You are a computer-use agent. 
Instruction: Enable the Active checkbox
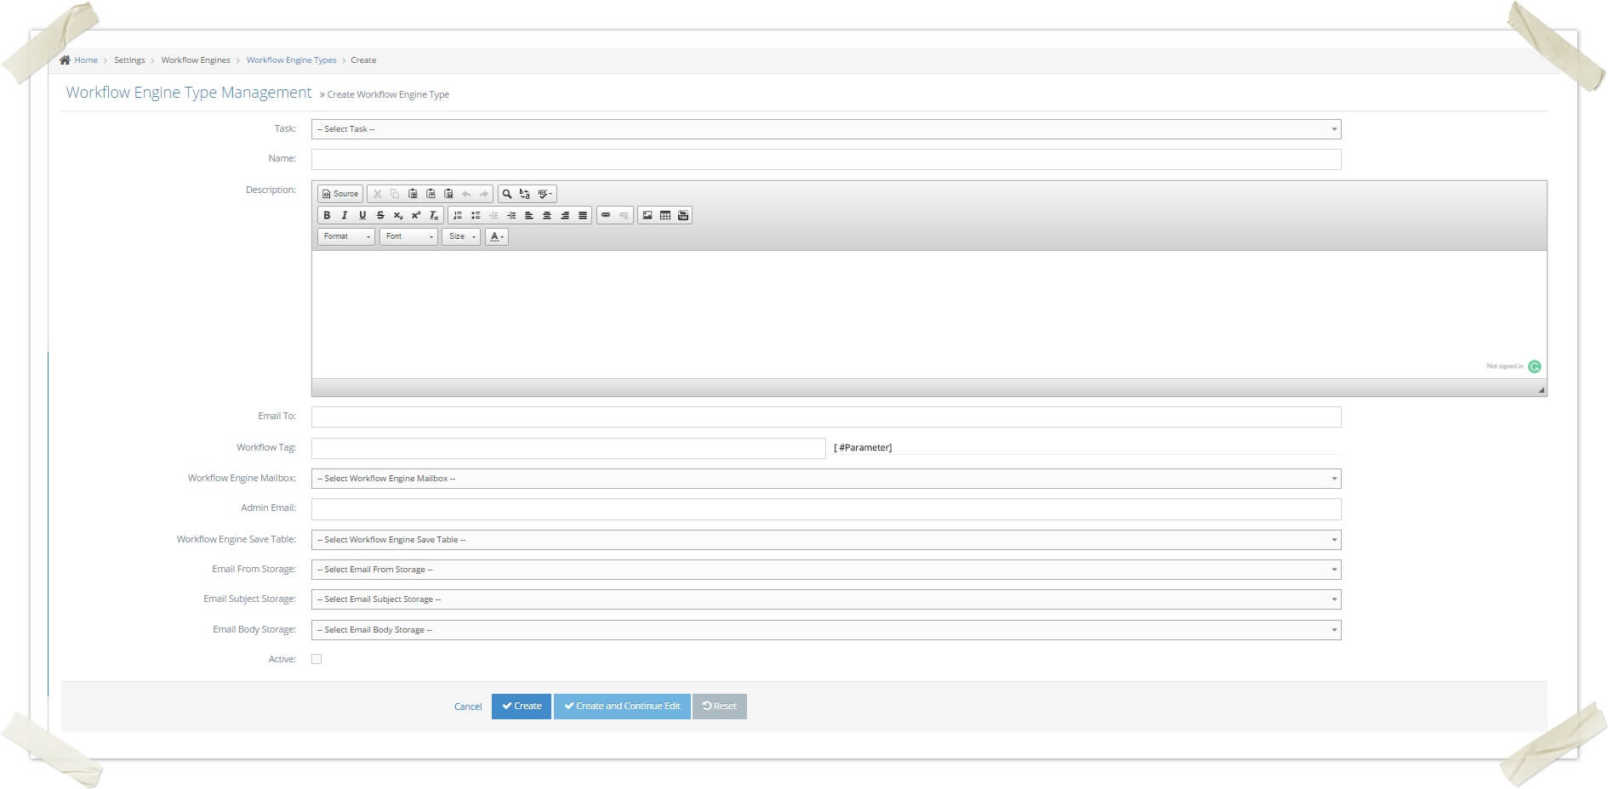[x=316, y=658]
